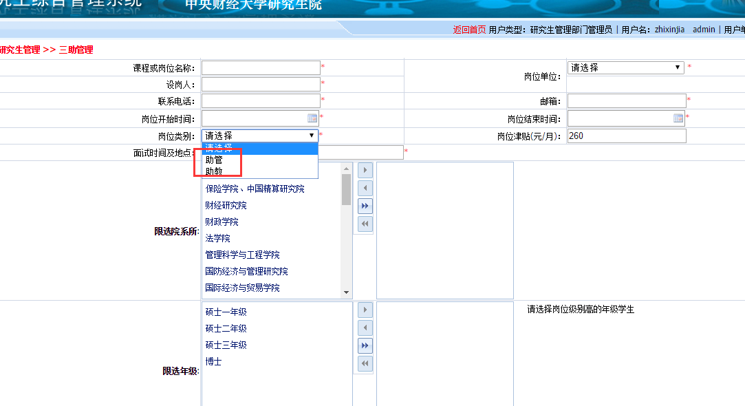This screenshot has height=406, width=745.
Task: Click the department list scrollbar down arrow
Action: click(x=347, y=292)
